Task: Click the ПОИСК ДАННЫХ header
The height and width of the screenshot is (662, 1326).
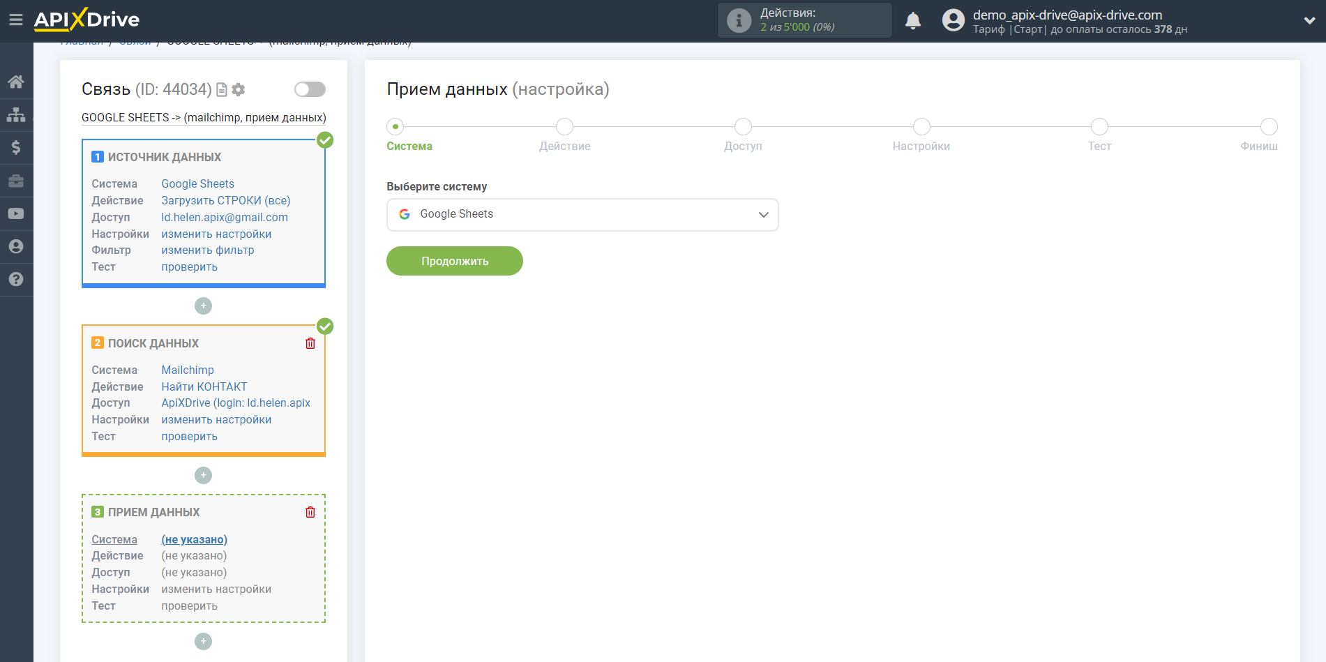Action: [x=153, y=343]
